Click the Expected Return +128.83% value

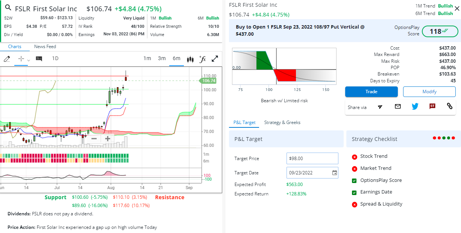296,194
